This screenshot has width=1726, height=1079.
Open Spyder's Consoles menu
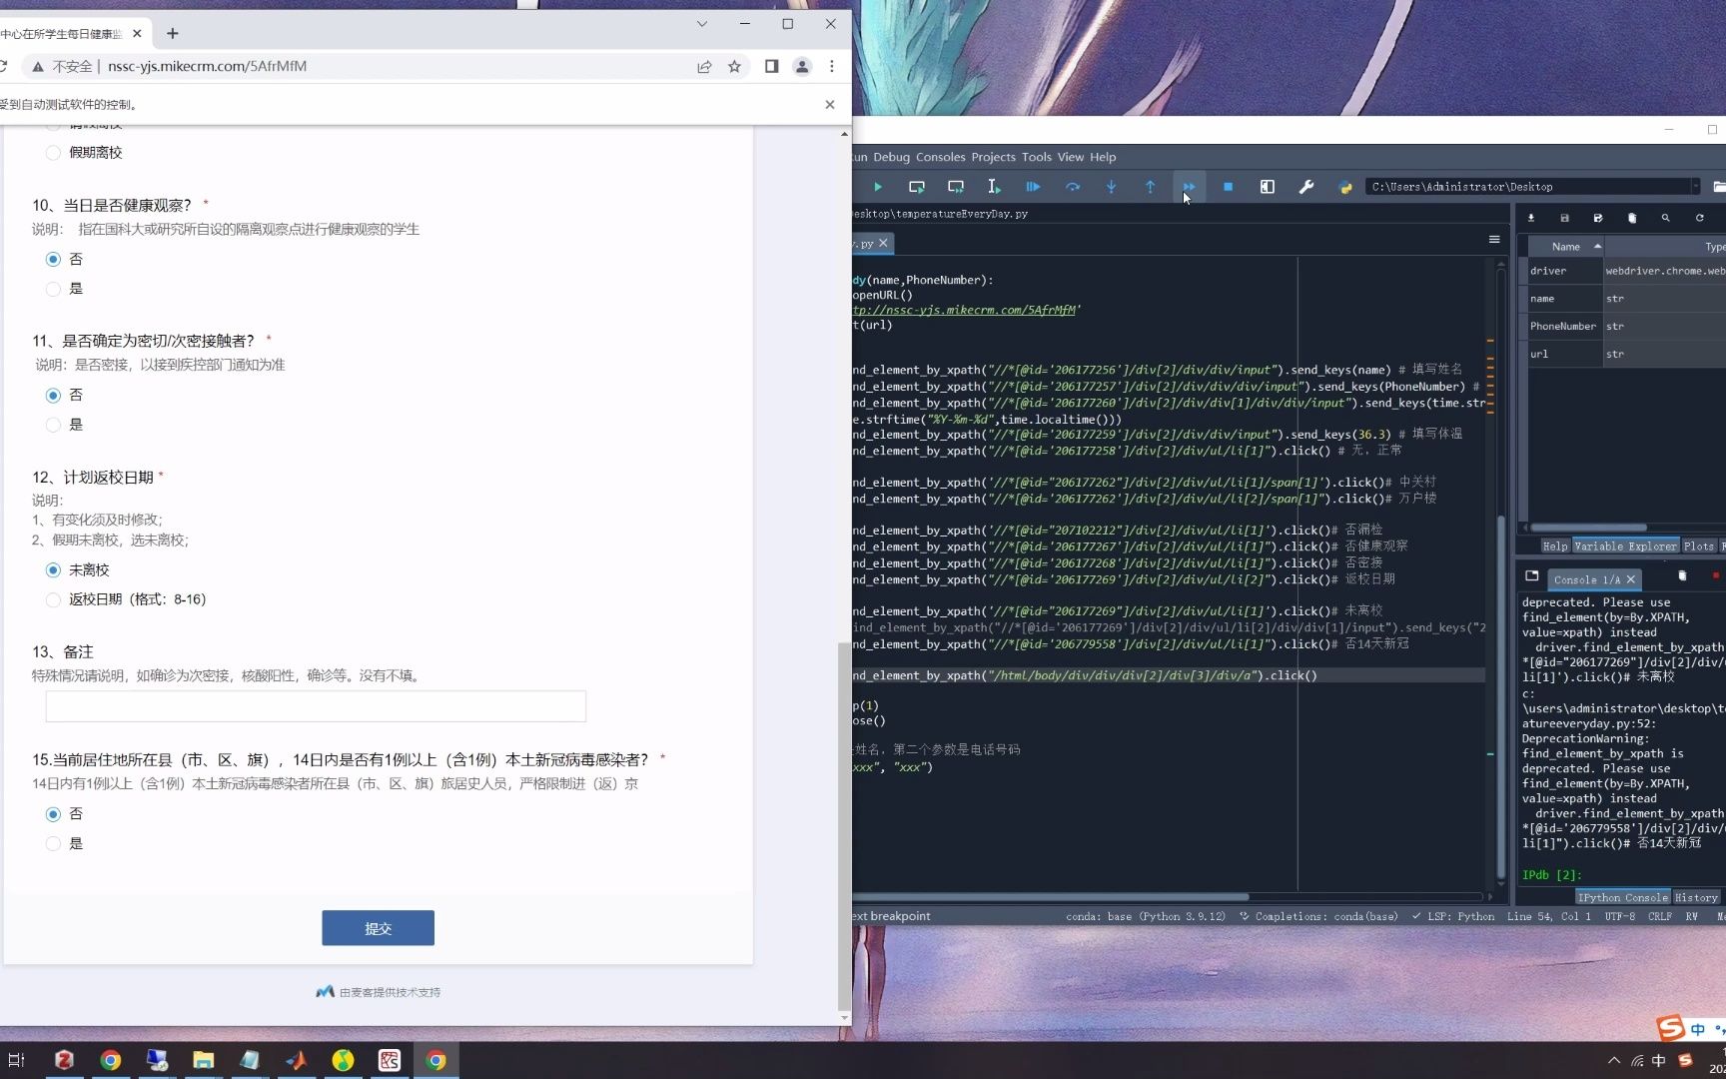point(941,157)
